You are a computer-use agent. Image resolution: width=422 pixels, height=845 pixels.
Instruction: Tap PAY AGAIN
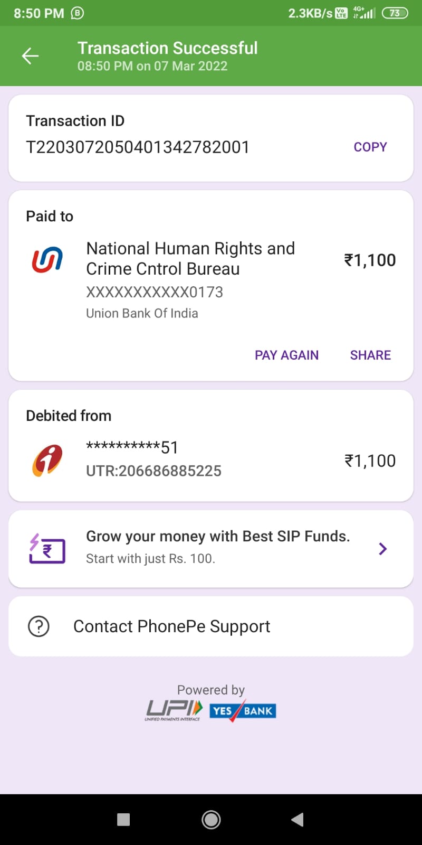click(286, 355)
